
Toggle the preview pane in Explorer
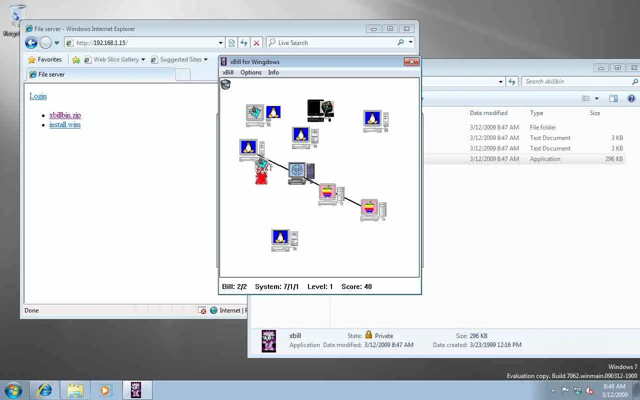[613, 98]
